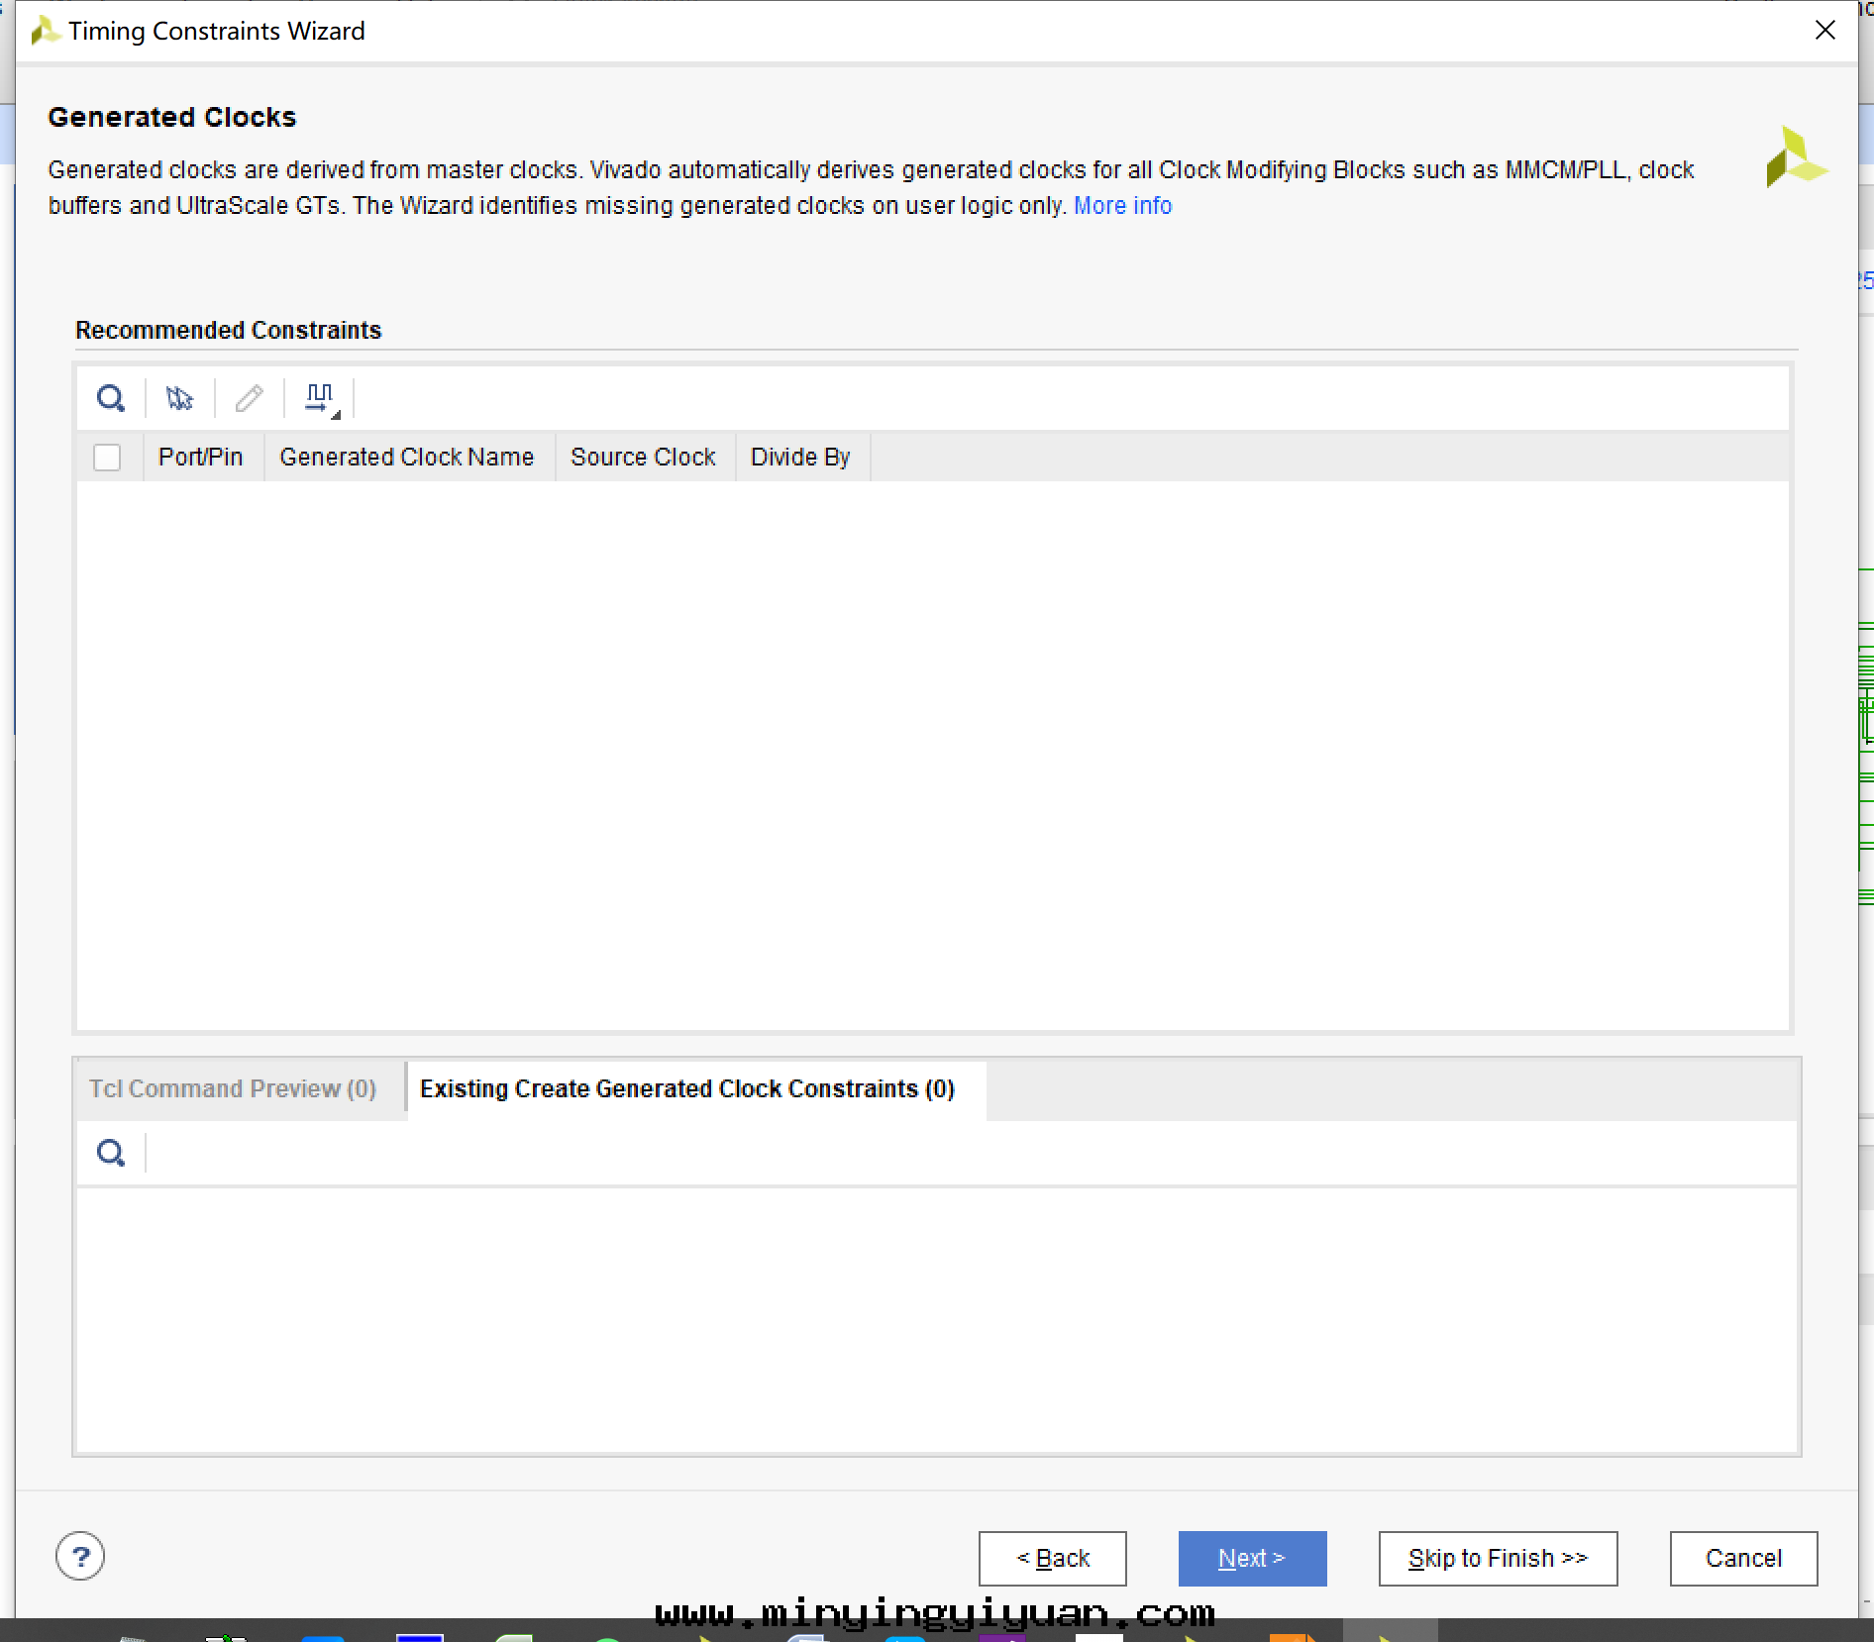Open help with the question mark button
1874x1642 pixels.
click(x=80, y=1557)
